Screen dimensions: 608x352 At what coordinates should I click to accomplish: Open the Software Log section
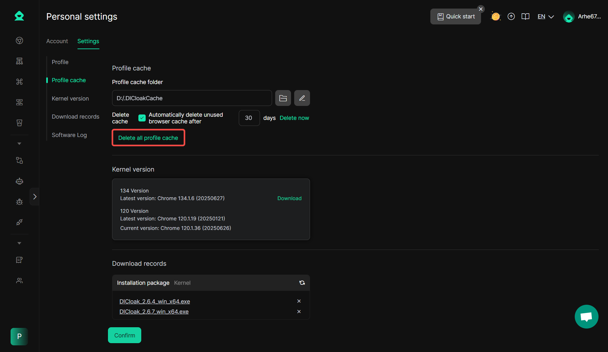pyautogui.click(x=69, y=135)
